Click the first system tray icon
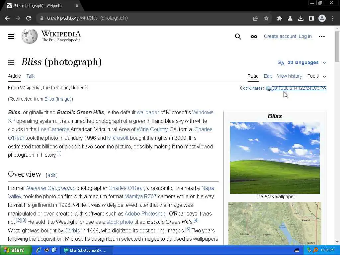 point(309,250)
